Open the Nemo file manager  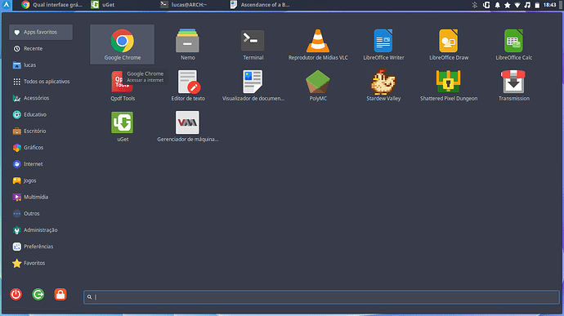point(187,45)
